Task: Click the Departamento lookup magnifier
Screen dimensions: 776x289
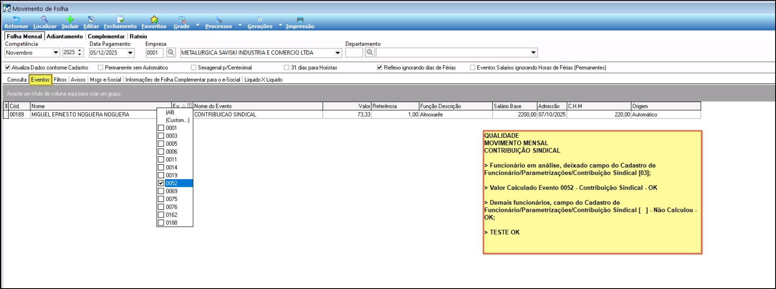Action: 370,52
